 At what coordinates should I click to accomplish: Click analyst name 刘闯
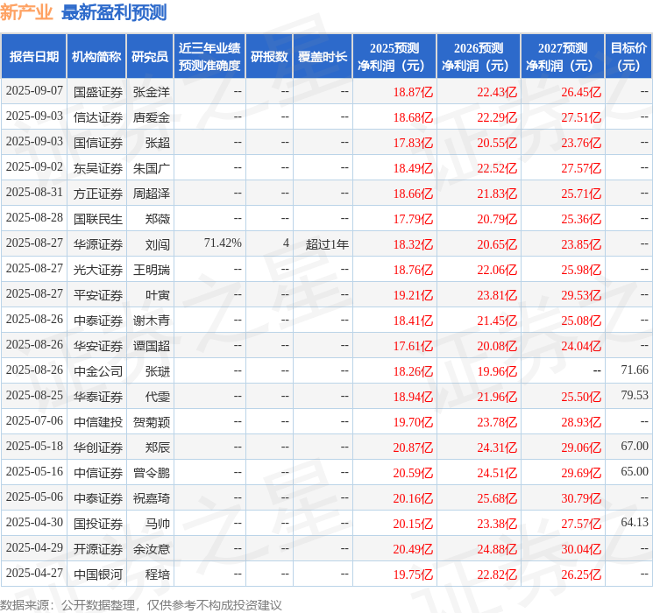pyautogui.click(x=158, y=244)
